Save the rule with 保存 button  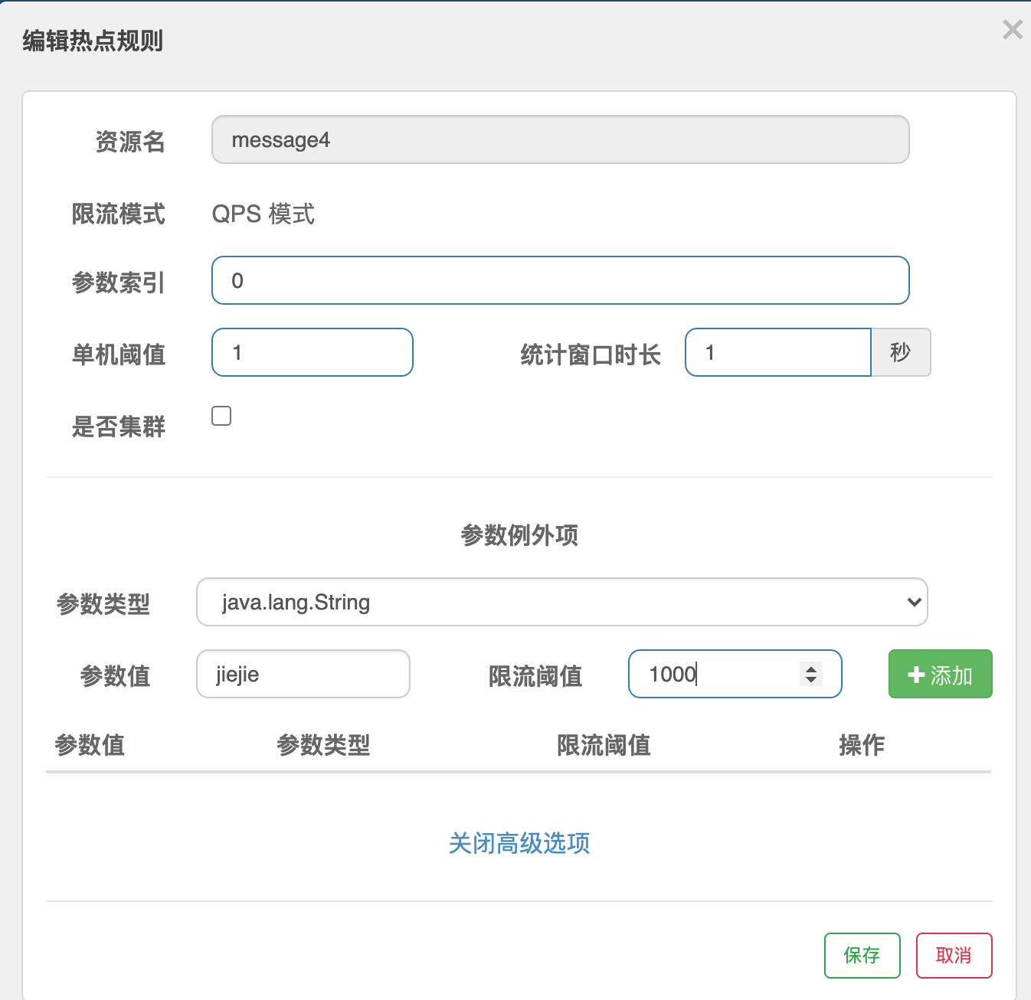[862, 956]
